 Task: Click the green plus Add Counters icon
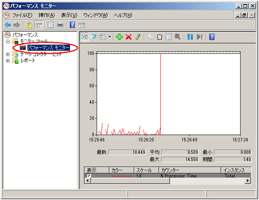119,37
